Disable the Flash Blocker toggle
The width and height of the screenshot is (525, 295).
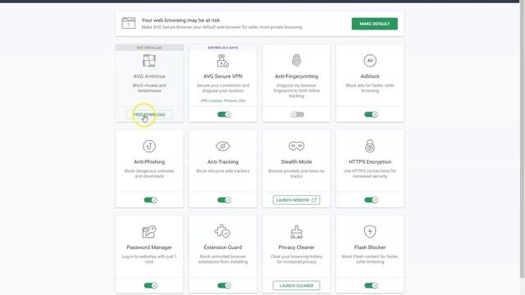click(371, 286)
